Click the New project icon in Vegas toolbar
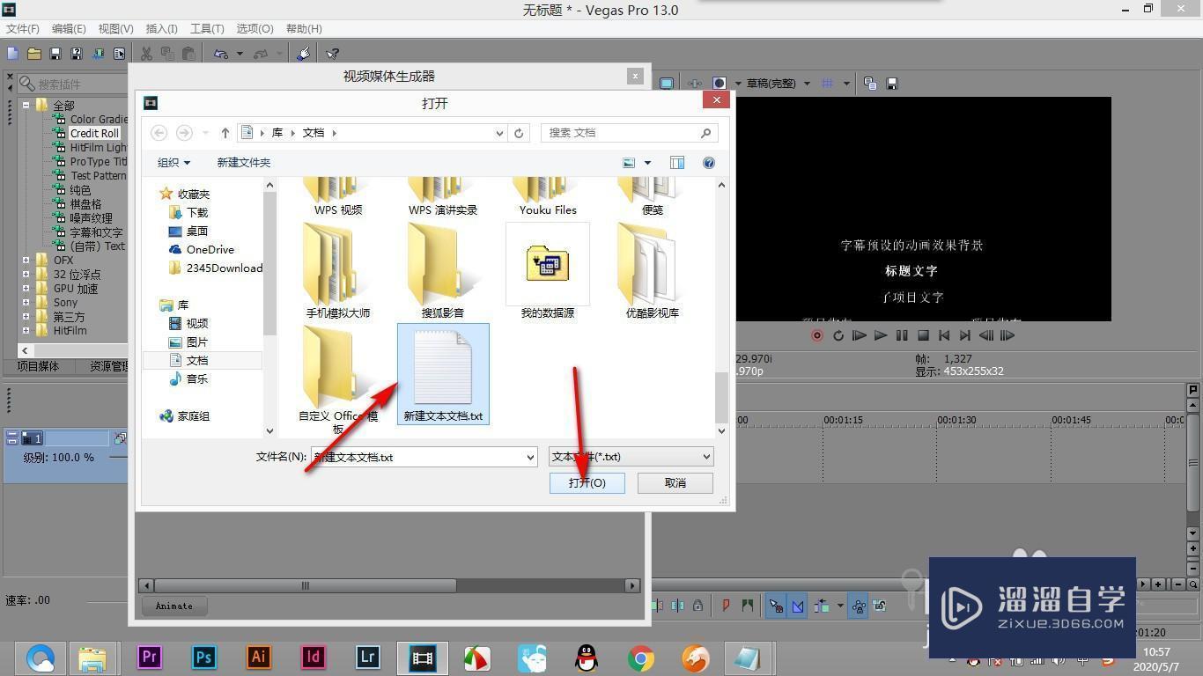 (x=12, y=54)
